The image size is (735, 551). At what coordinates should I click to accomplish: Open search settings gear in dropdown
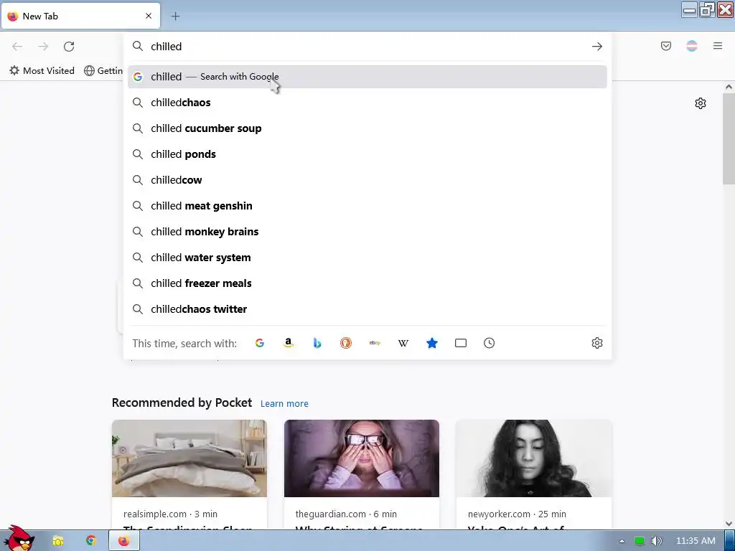pos(596,343)
